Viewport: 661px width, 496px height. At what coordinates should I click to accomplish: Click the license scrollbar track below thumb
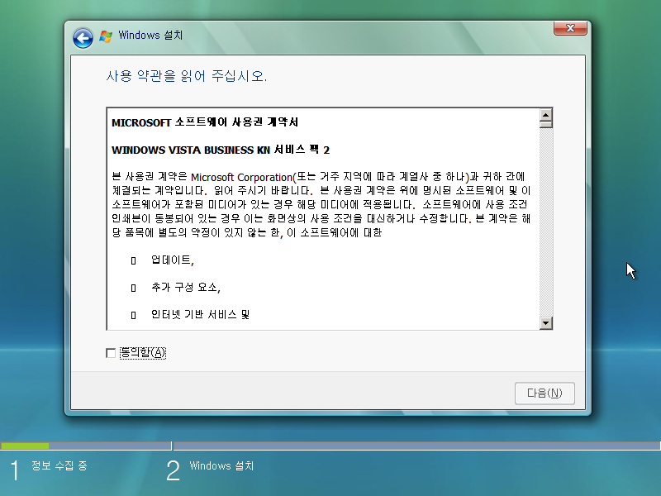(546, 222)
